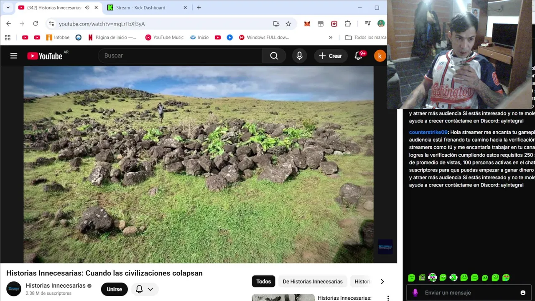Select the 'De Historias Innecesarias' chip
This screenshot has width=535, height=301.
point(313,281)
